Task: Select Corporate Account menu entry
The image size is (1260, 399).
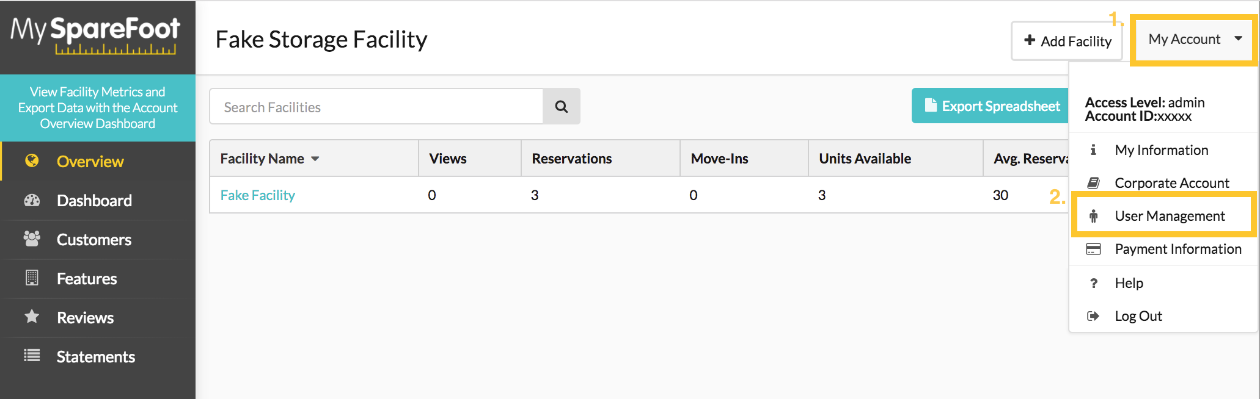Action: click(1163, 183)
